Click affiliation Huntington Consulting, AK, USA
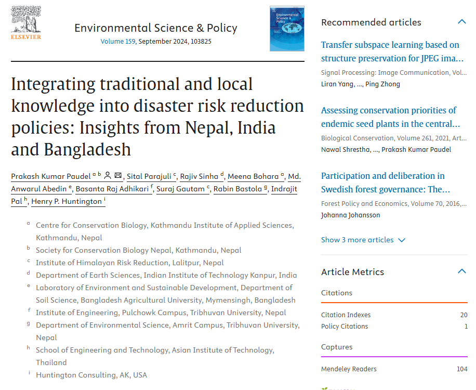This screenshot has height=390, width=476. [91, 375]
